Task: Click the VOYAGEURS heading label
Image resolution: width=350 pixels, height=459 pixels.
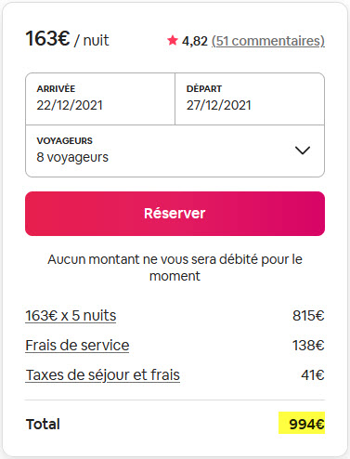Action: 64,140
